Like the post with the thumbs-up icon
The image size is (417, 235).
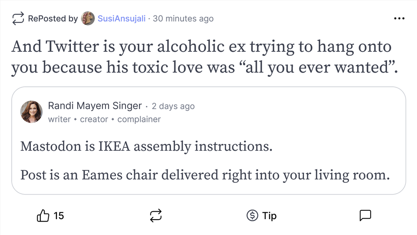[x=43, y=216]
